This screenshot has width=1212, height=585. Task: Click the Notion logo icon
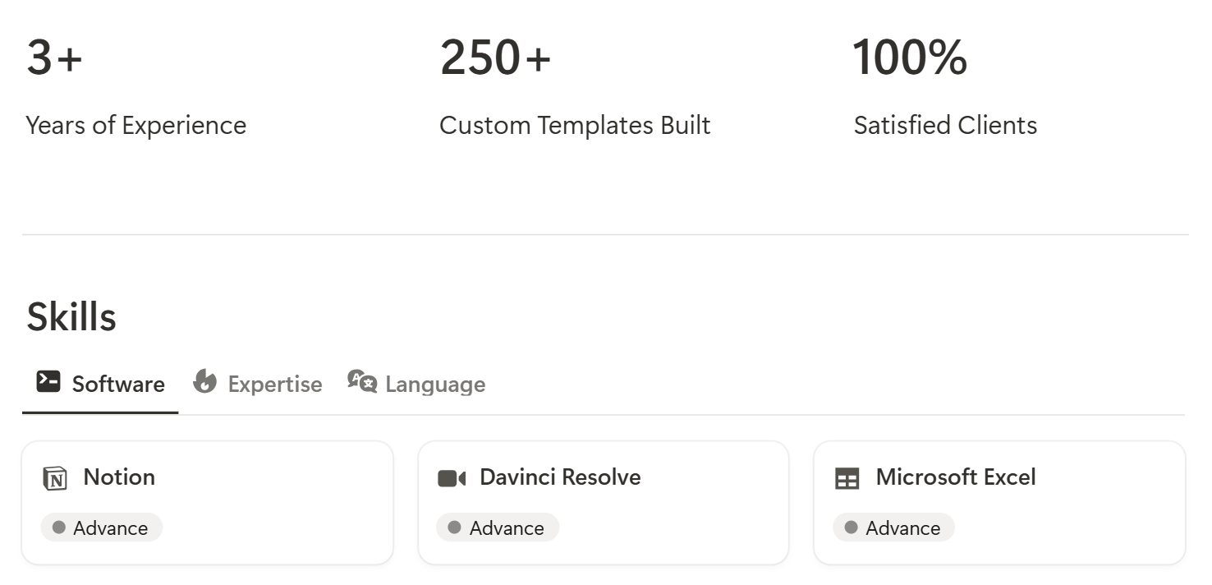55,478
